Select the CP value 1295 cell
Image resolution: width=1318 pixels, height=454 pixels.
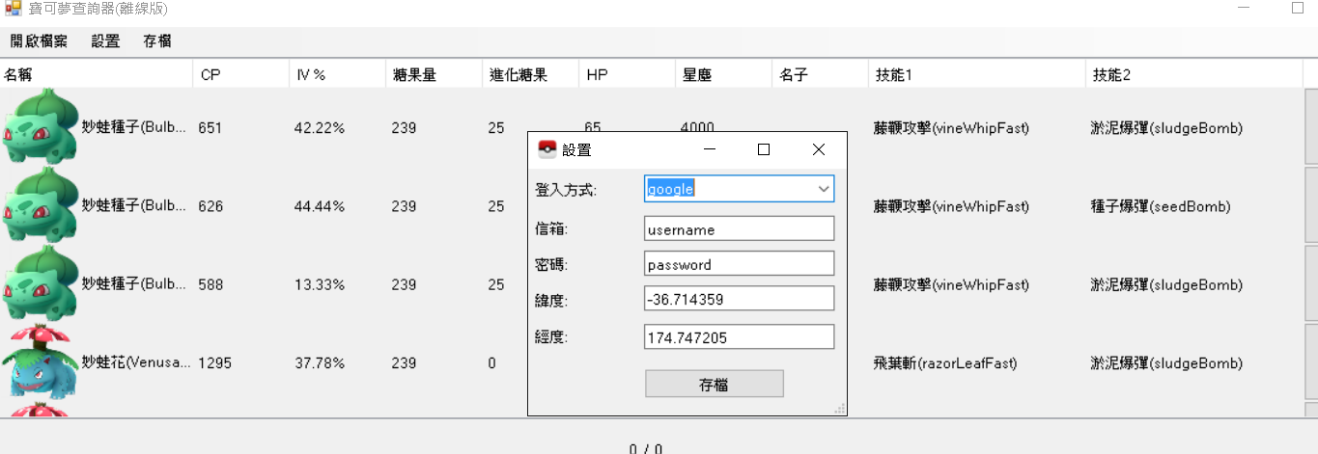click(x=214, y=363)
